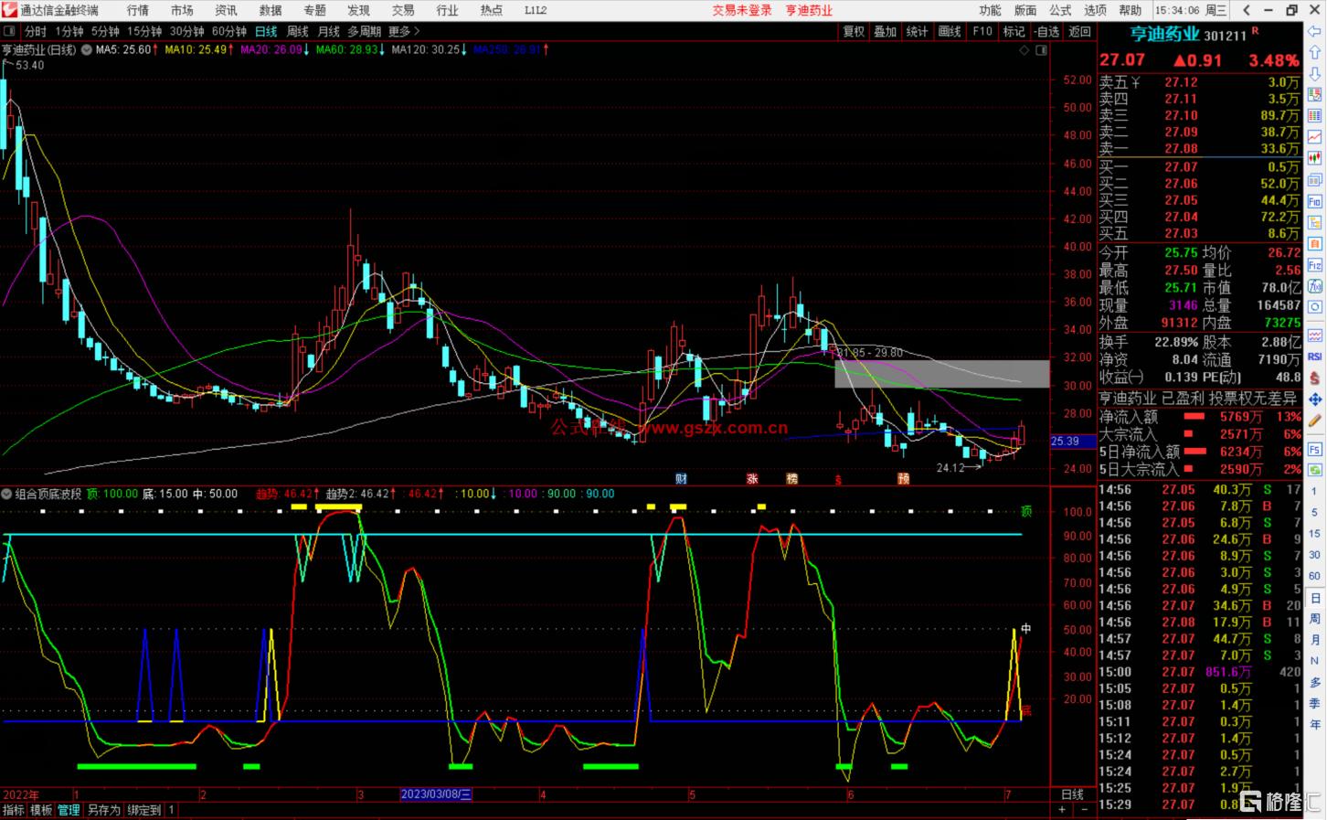Switch to 15-minute period in right sidebar
This screenshot has height=820, width=1327.
click(x=1314, y=534)
